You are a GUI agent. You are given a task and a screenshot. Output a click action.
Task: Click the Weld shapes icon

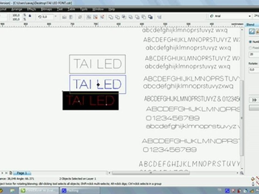click(111, 17)
